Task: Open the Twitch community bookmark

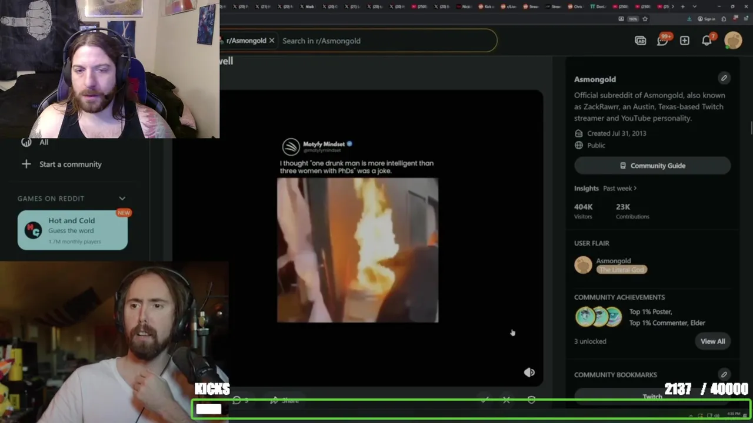Action: 652,397
